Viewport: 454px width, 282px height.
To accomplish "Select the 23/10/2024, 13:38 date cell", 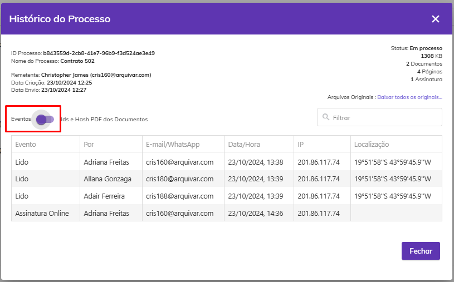I will 259,162.
